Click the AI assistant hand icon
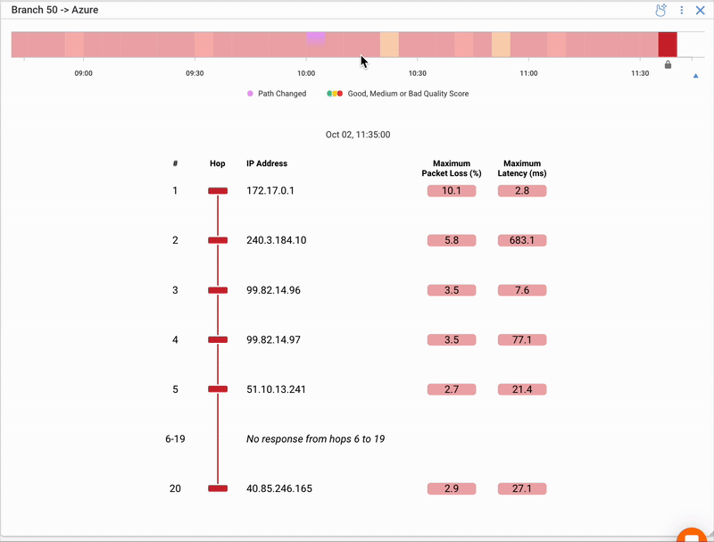The image size is (714, 542). click(x=661, y=10)
